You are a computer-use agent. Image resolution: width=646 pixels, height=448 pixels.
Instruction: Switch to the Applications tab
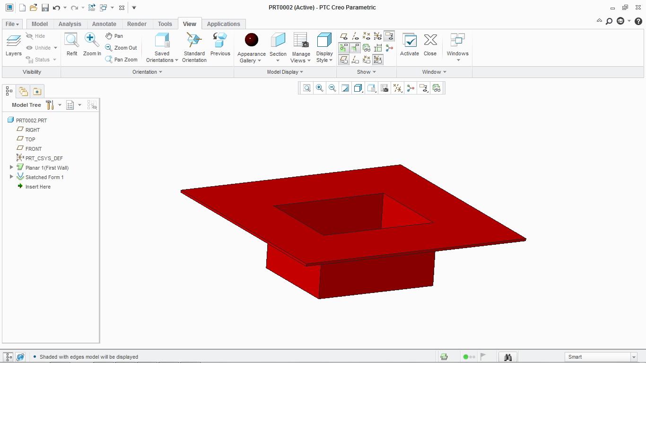point(224,24)
